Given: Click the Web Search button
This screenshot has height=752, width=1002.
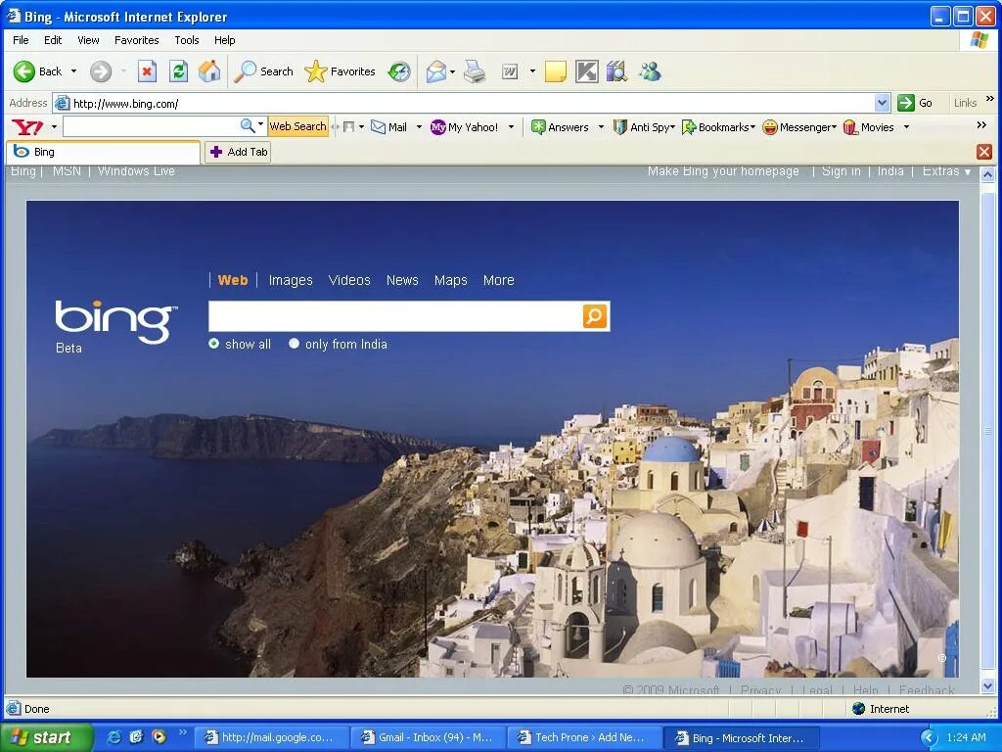Looking at the screenshot, I should (297, 126).
